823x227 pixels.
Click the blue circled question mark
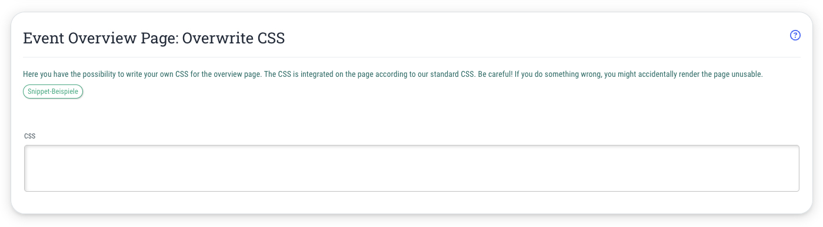coord(795,35)
